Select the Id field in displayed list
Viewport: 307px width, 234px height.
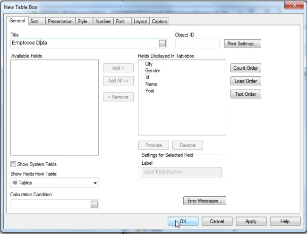(x=147, y=77)
